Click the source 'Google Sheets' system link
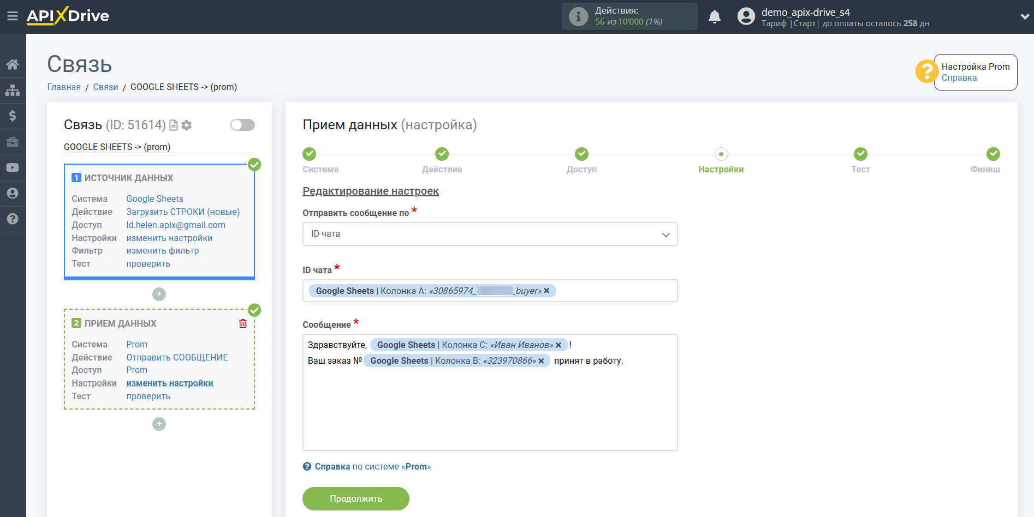The width and height of the screenshot is (1034, 517). tap(155, 199)
